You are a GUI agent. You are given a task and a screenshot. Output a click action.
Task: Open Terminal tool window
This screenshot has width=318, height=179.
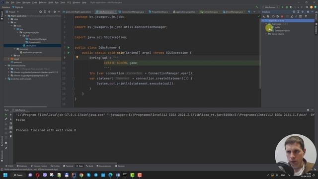pyautogui.click(x=68, y=166)
